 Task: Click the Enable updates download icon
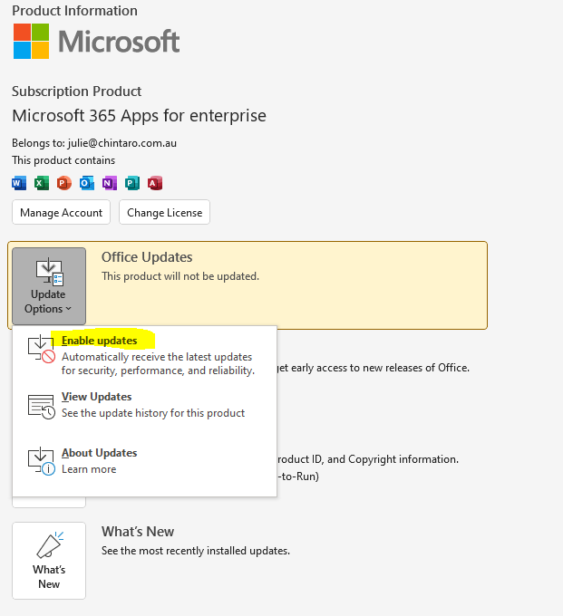[x=42, y=349]
